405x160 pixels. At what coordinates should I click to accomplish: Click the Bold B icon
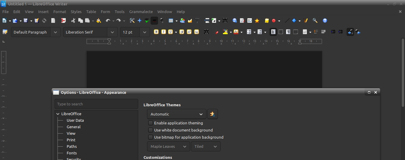click(x=156, y=32)
